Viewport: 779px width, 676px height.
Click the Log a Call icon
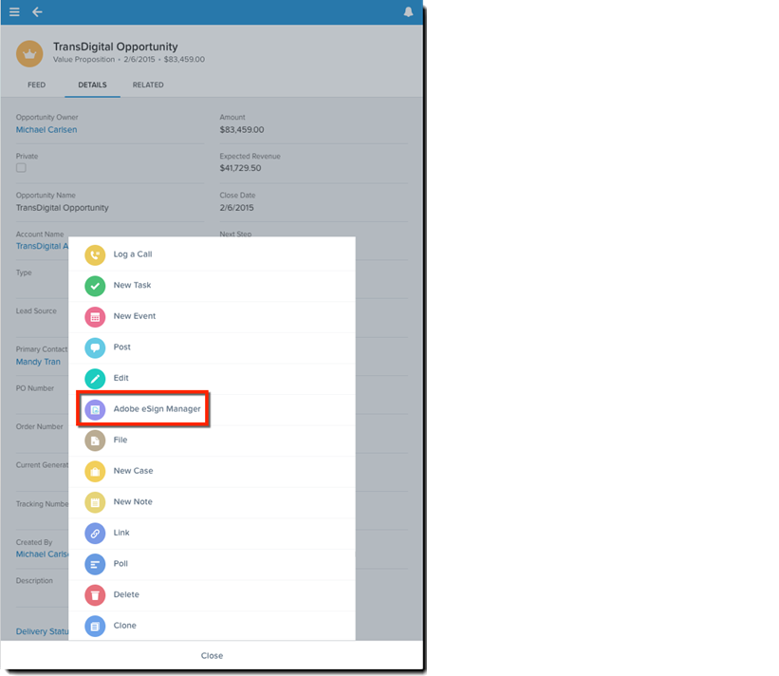point(94,254)
